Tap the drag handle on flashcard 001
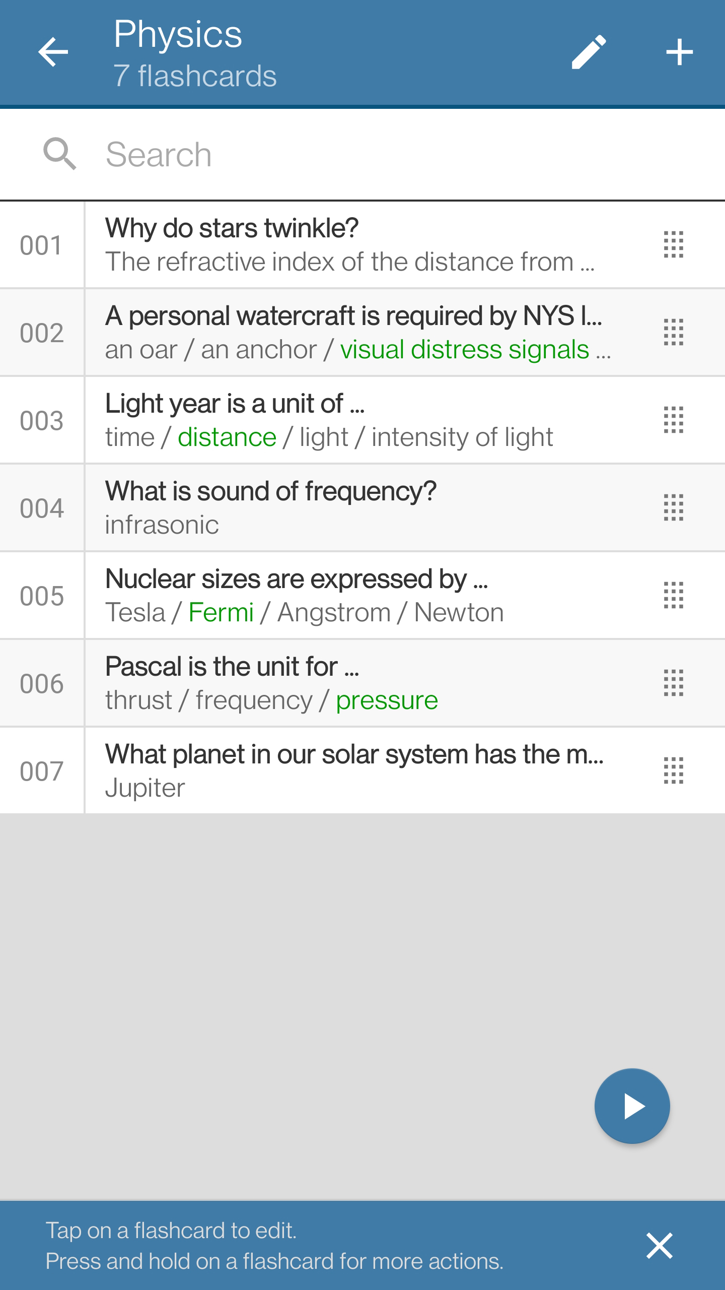Viewport: 725px width, 1290px height. pyautogui.click(x=673, y=245)
